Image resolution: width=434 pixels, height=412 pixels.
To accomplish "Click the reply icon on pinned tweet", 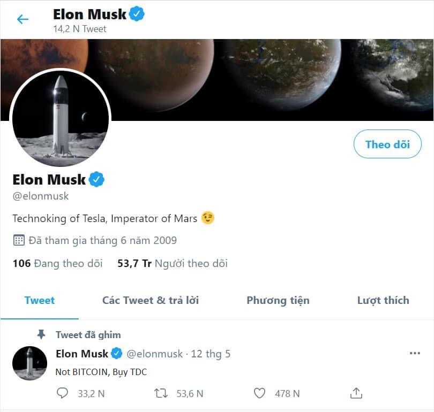I will click(x=63, y=393).
